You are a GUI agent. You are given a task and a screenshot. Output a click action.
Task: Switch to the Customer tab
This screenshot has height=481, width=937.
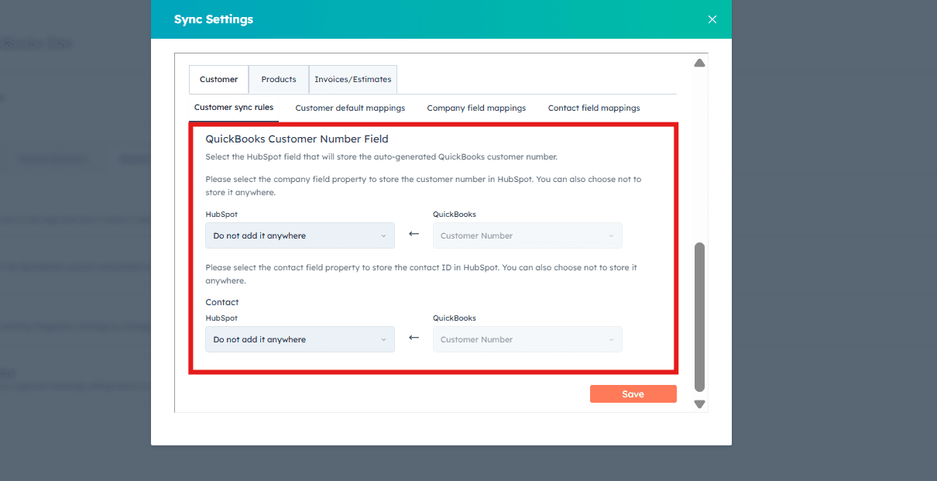pyautogui.click(x=218, y=79)
